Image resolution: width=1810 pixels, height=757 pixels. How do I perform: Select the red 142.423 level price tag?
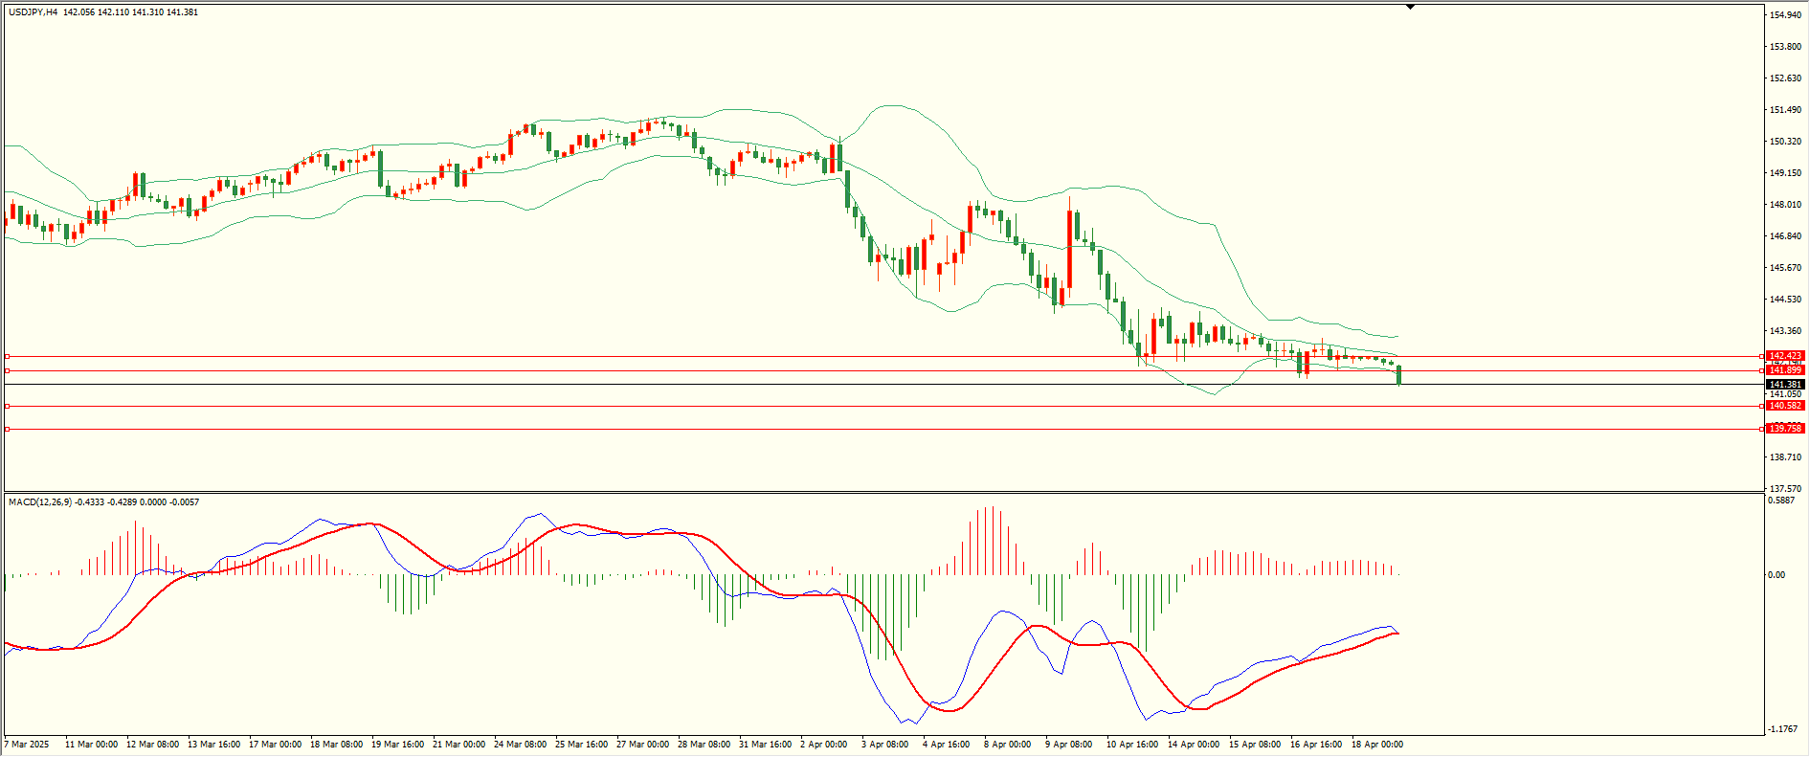point(1785,356)
